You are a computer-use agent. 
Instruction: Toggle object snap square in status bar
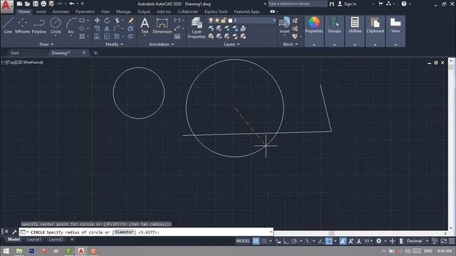tap(329, 241)
